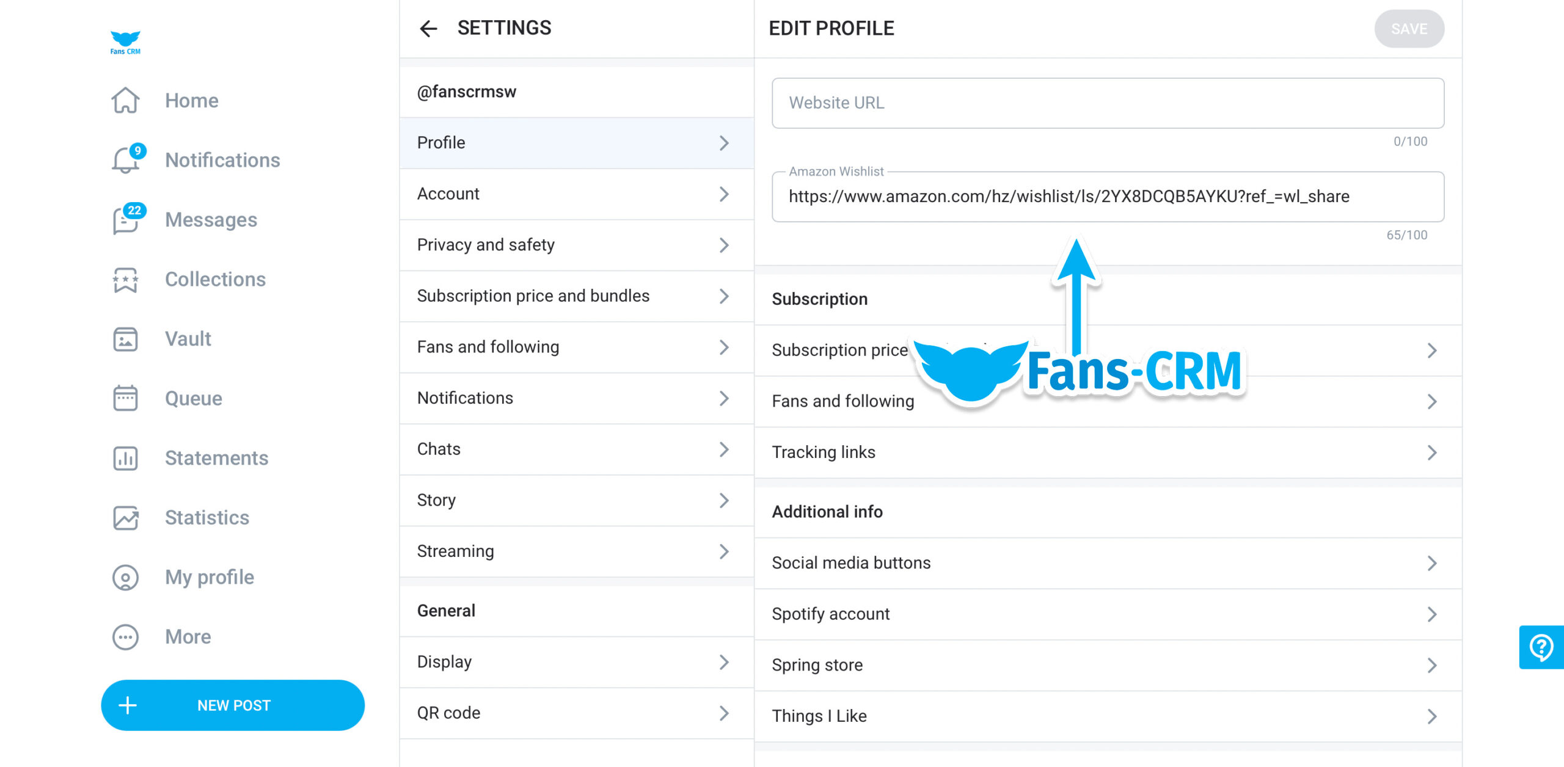This screenshot has width=1564, height=767.
Task: Open the Statements chart icon
Action: tap(125, 459)
